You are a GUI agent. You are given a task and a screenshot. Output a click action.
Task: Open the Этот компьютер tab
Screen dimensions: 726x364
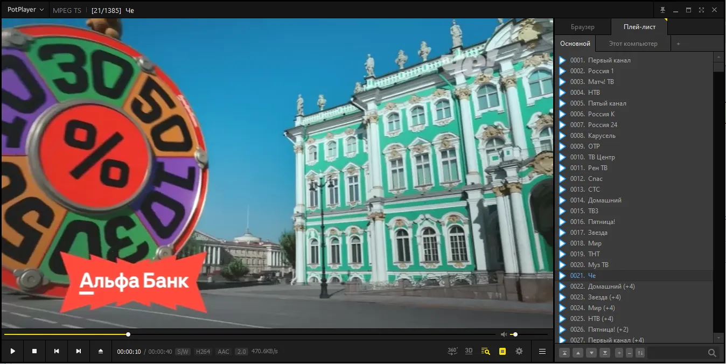click(633, 44)
